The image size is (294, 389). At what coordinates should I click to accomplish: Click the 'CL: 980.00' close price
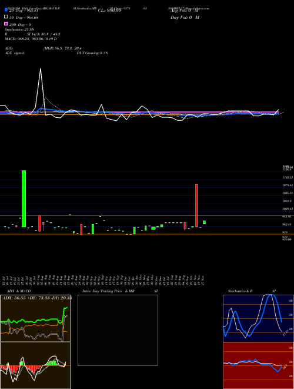(x=109, y=11)
